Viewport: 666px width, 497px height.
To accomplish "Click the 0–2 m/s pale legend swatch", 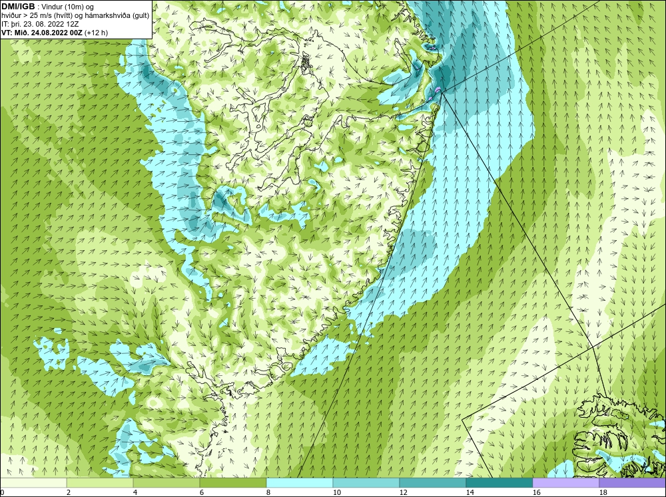I will (33, 483).
